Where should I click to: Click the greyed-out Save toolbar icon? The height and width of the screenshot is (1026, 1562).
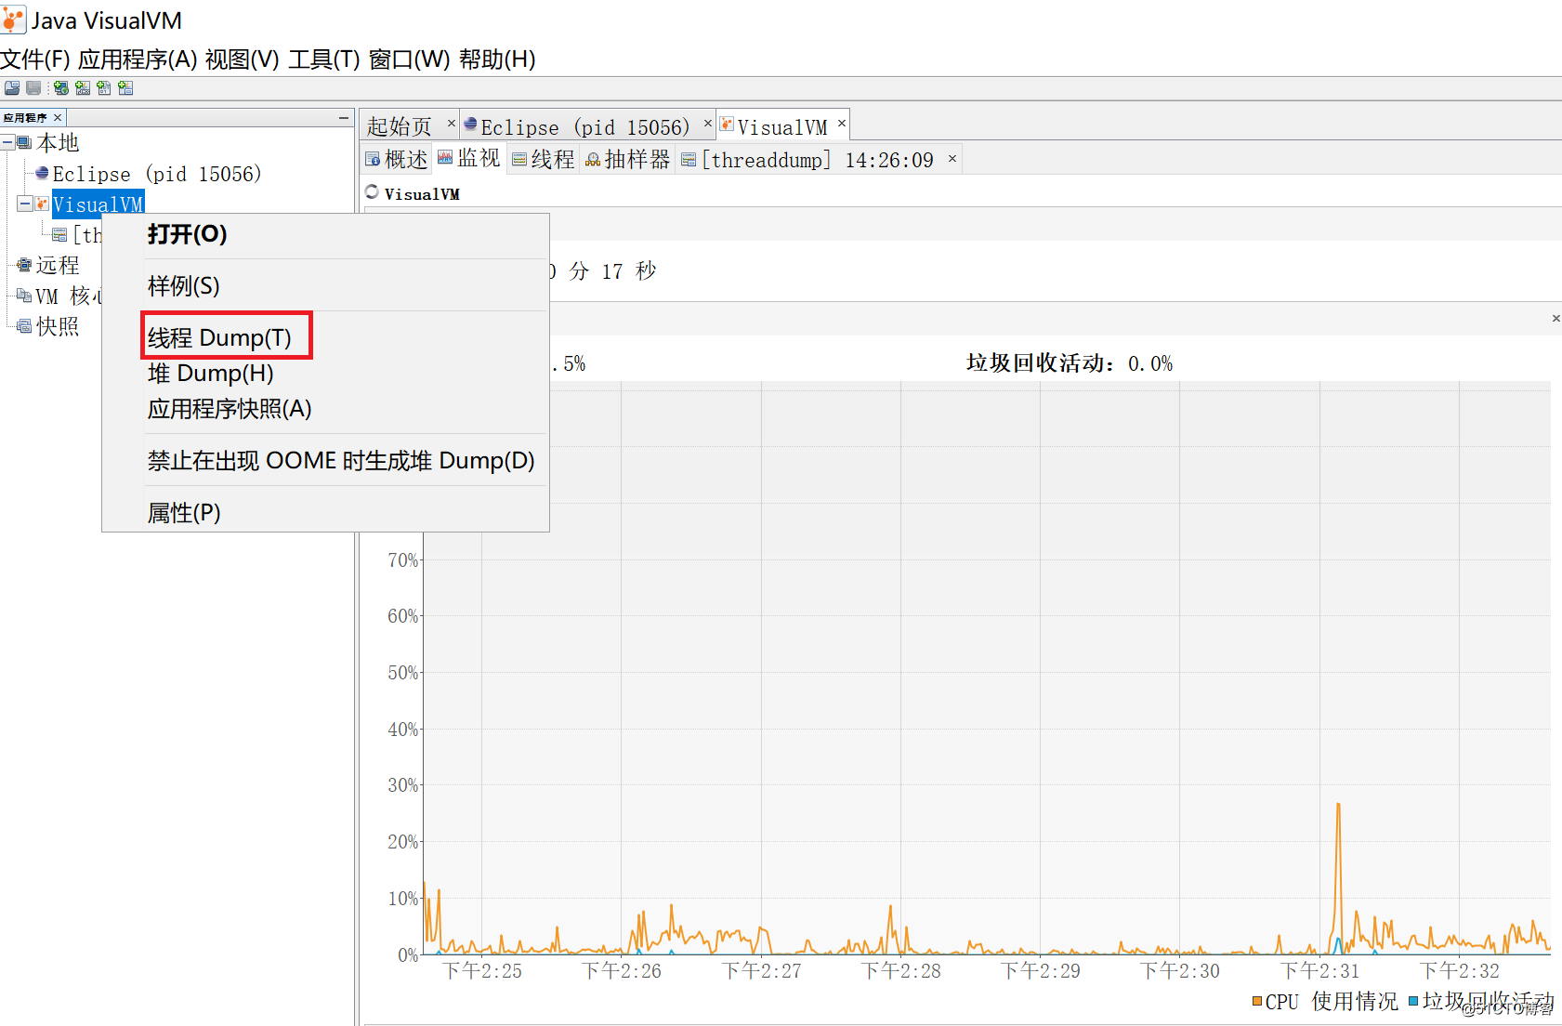click(33, 88)
